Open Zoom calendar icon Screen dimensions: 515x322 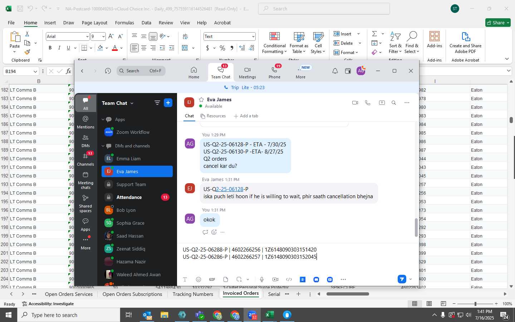tap(348, 71)
